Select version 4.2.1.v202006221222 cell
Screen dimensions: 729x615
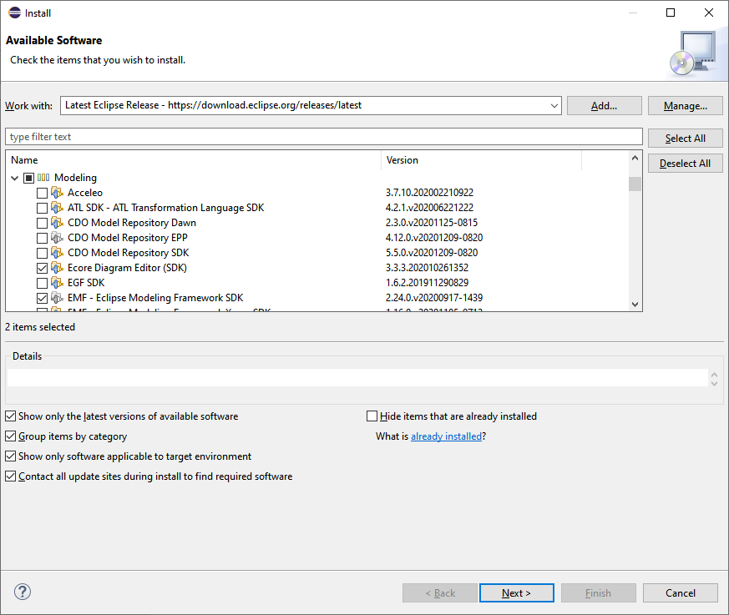point(429,208)
